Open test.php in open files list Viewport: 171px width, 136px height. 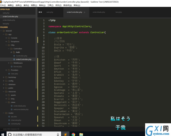[x=6, y=24]
